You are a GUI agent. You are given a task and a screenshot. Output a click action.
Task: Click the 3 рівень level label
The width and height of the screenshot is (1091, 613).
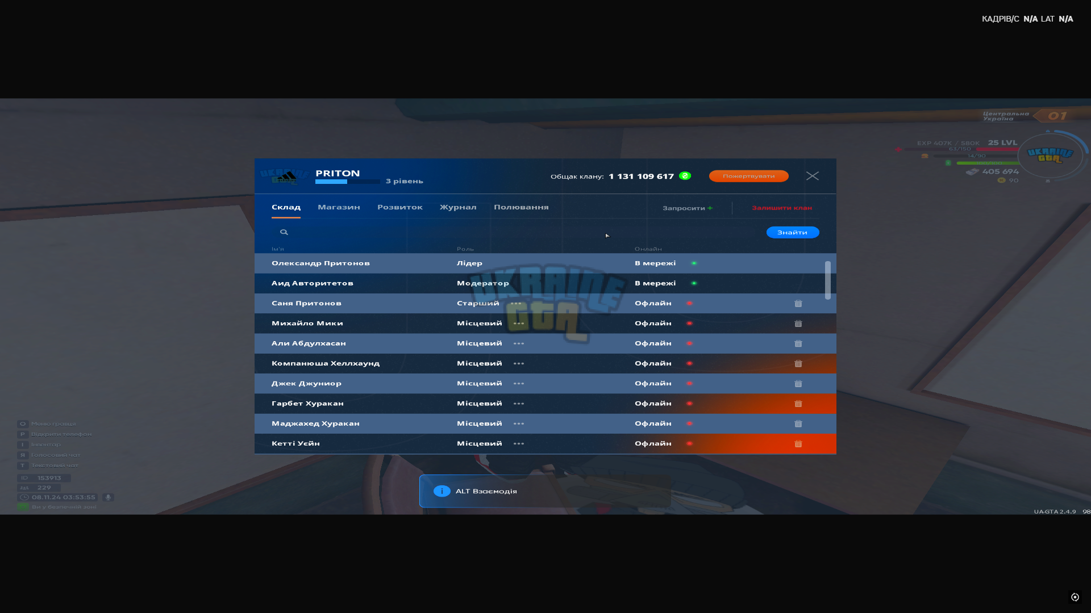405,181
